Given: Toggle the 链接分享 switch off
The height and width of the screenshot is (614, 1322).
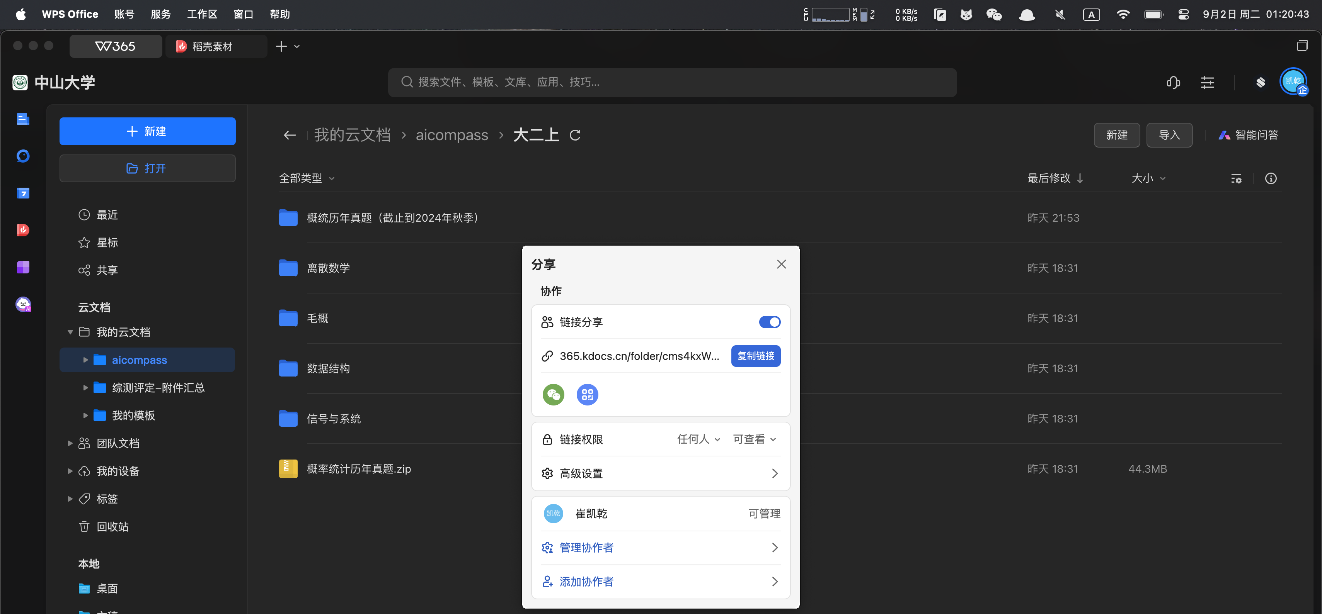Looking at the screenshot, I should pyautogui.click(x=769, y=322).
